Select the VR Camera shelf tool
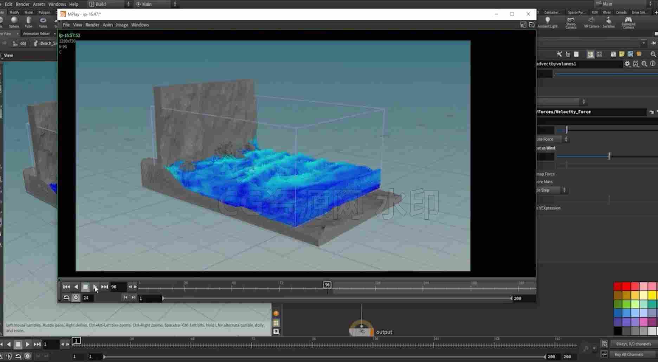The image size is (658, 362). [x=592, y=22]
